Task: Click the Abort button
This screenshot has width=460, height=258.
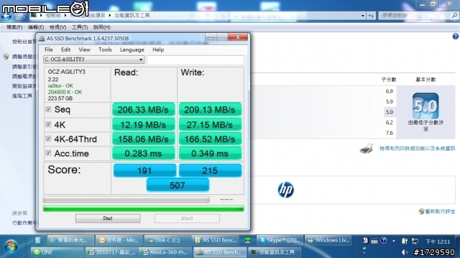Action: (187, 219)
